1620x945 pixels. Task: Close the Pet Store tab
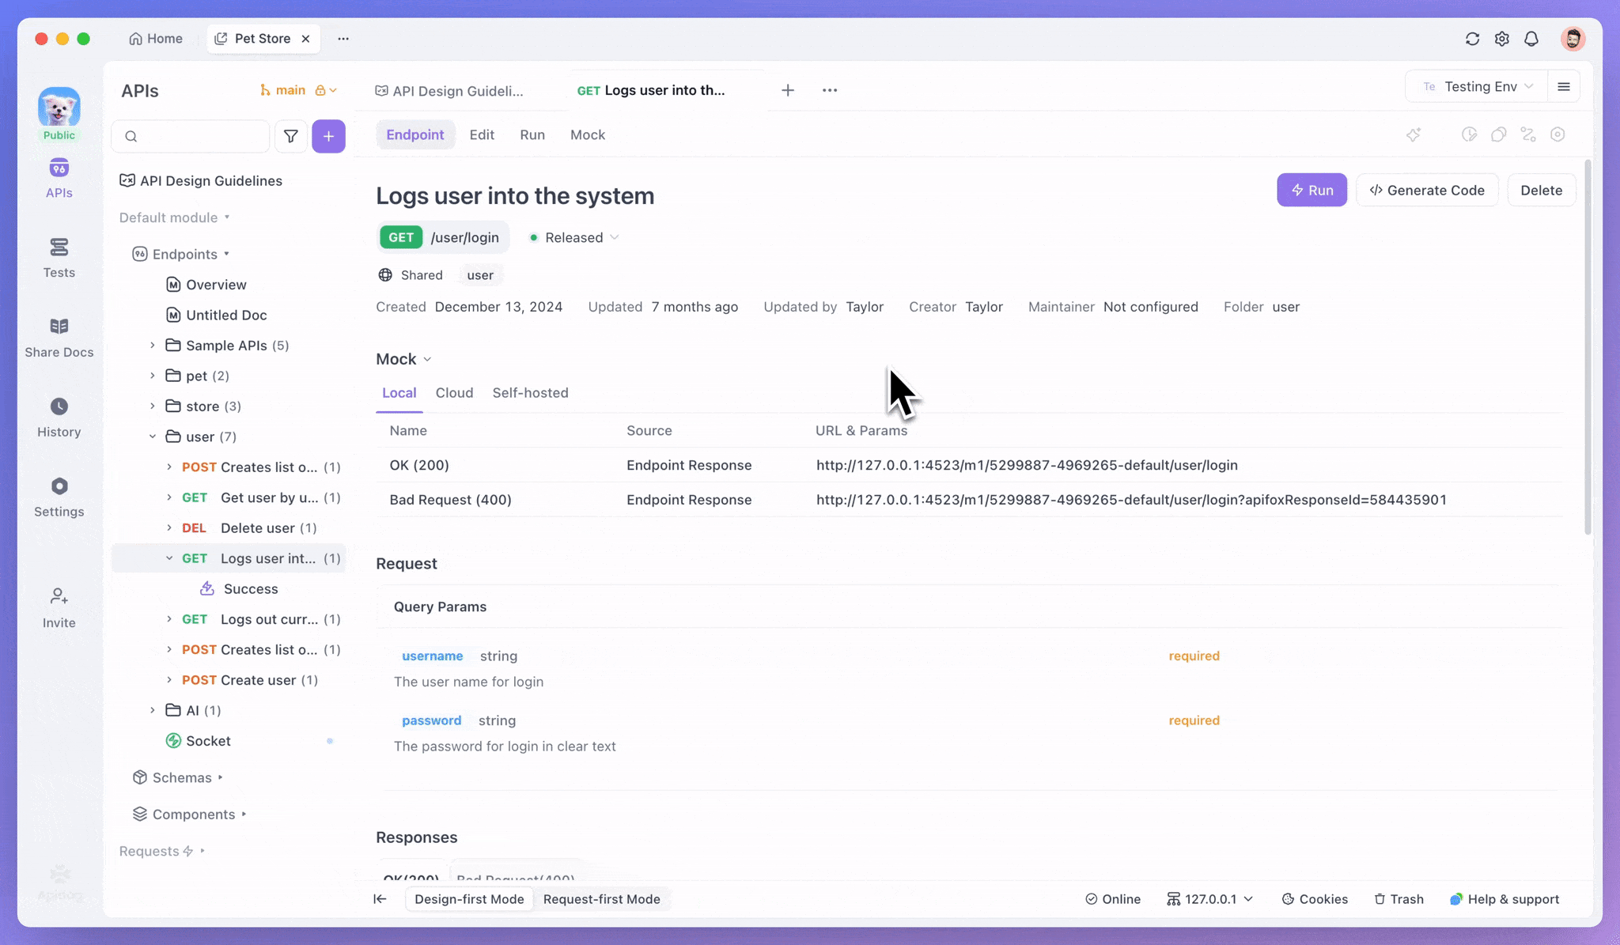pos(305,39)
